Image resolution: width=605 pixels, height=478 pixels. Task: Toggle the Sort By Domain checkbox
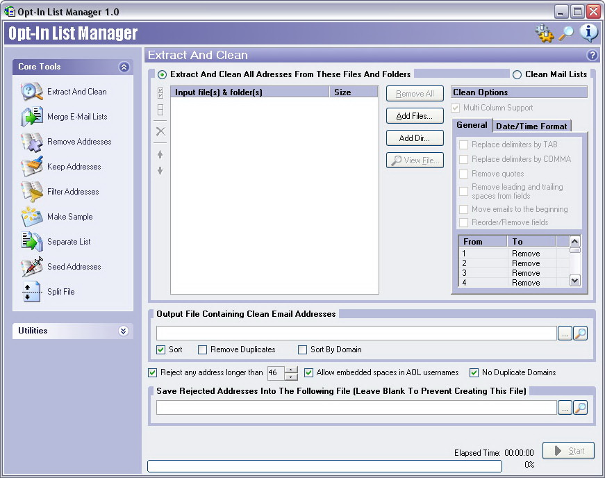point(303,350)
